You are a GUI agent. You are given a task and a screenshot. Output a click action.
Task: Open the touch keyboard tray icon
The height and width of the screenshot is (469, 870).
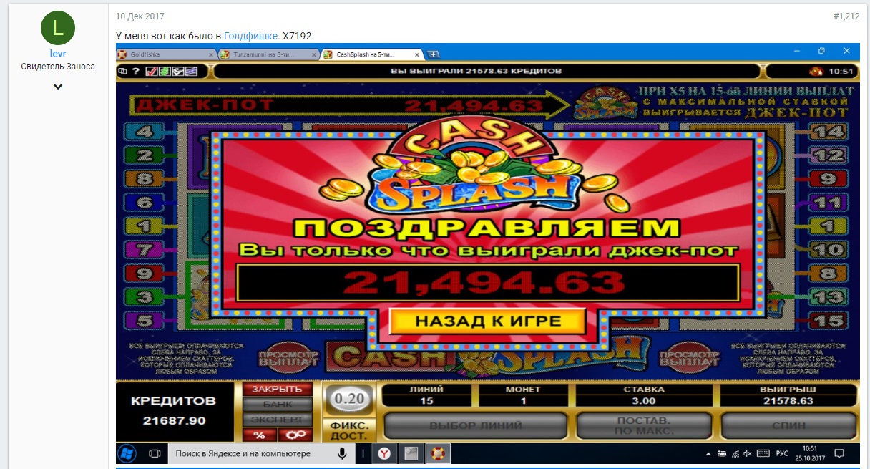[763, 453]
